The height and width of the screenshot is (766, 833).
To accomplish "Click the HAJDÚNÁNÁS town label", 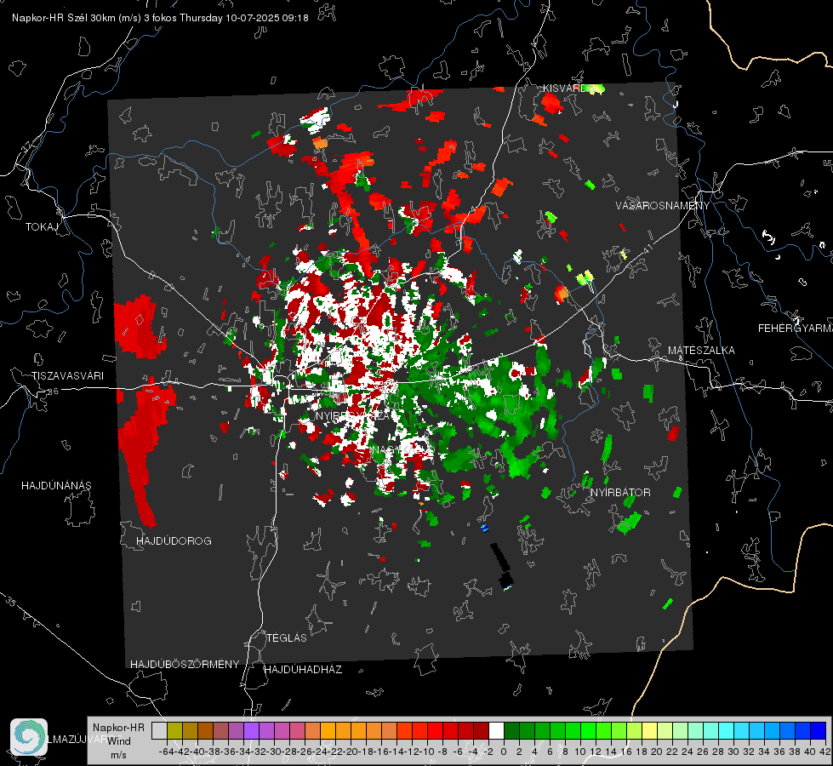I will (x=56, y=485).
